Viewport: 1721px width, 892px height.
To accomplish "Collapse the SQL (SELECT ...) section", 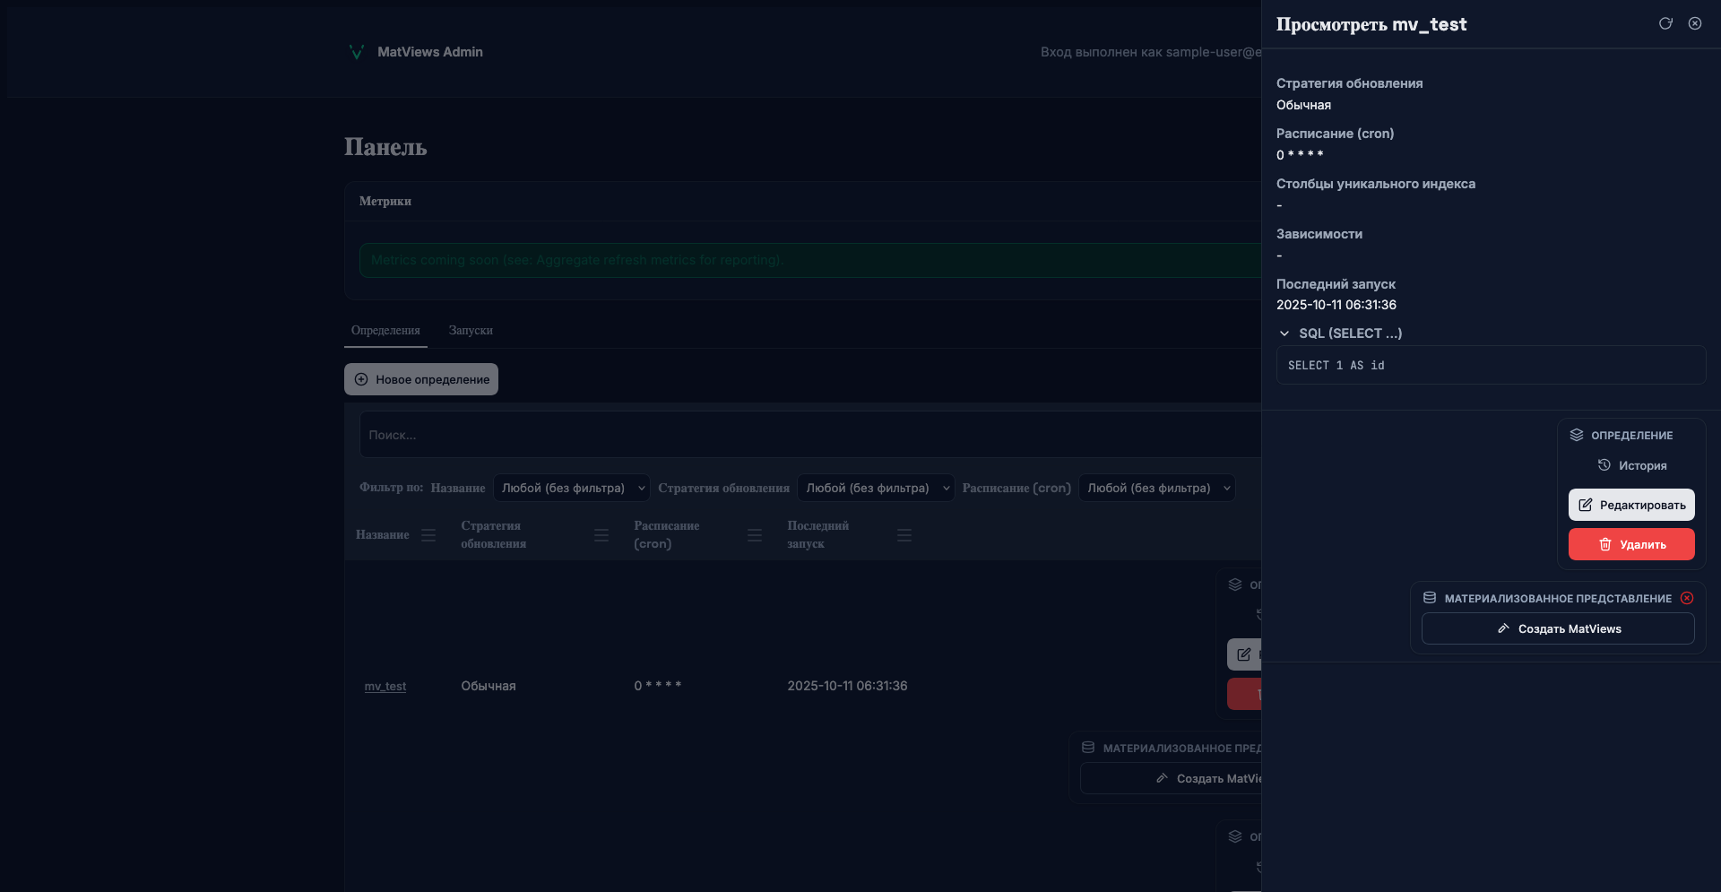I will point(1284,333).
